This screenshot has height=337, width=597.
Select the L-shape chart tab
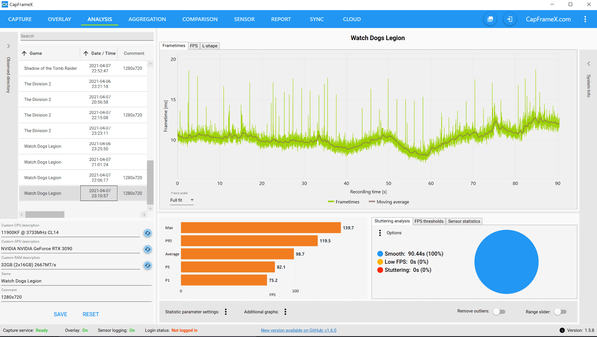pyautogui.click(x=210, y=46)
